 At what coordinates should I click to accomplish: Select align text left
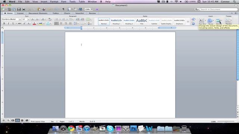click(x=56, y=23)
